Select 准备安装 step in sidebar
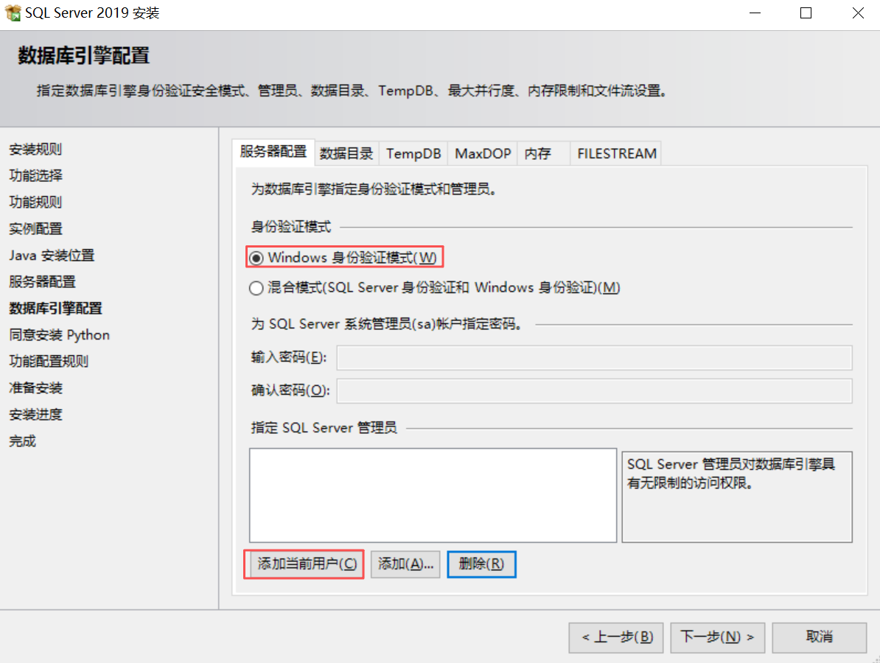The image size is (880, 663). [35, 388]
